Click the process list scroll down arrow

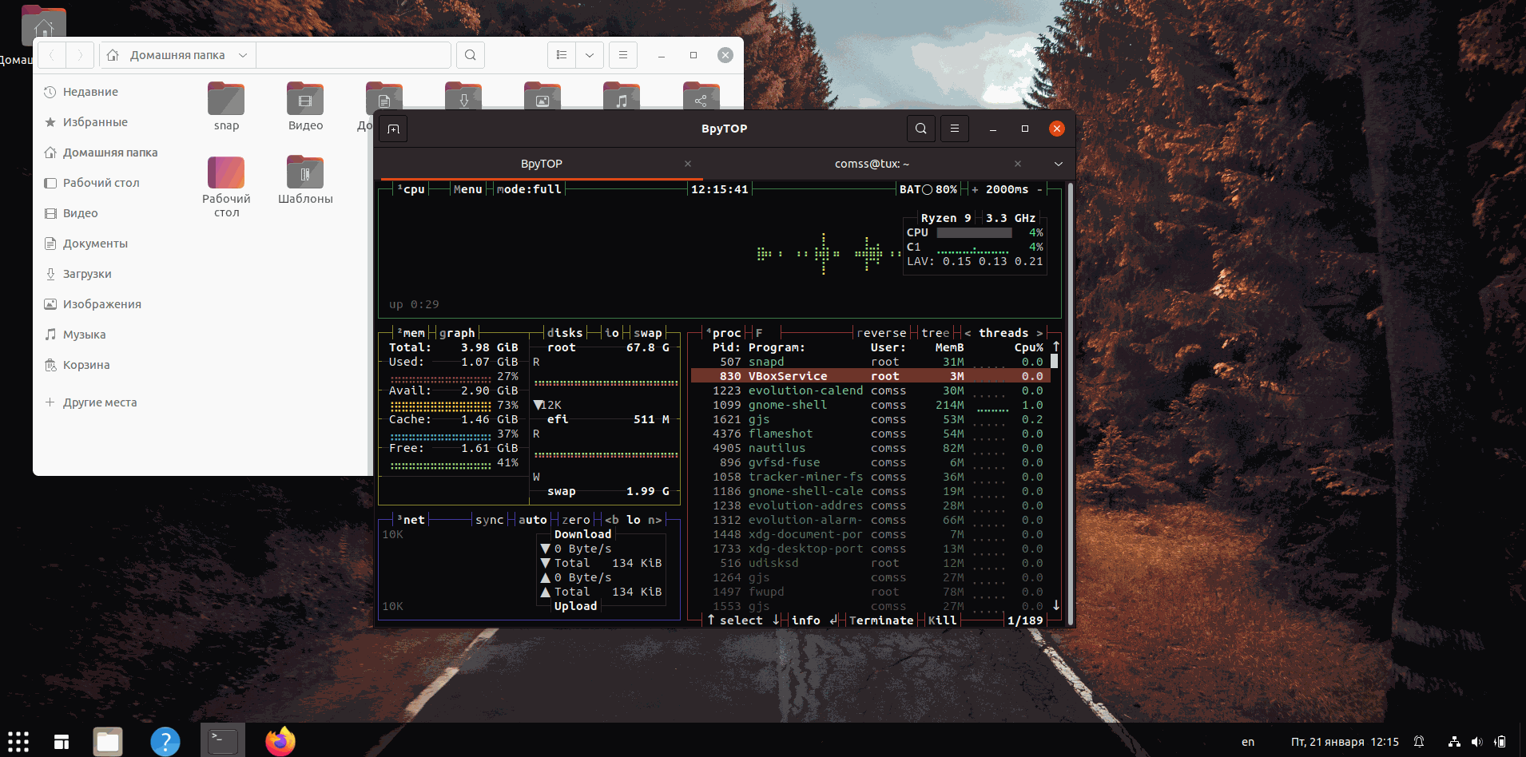click(x=1055, y=605)
